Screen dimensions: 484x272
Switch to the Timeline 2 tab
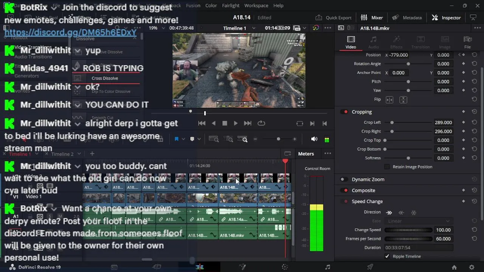click(62, 154)
